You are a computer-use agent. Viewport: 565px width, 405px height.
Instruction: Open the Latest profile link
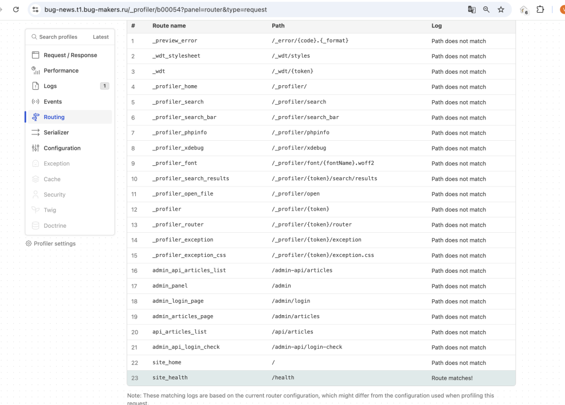[x=100, y=37]
